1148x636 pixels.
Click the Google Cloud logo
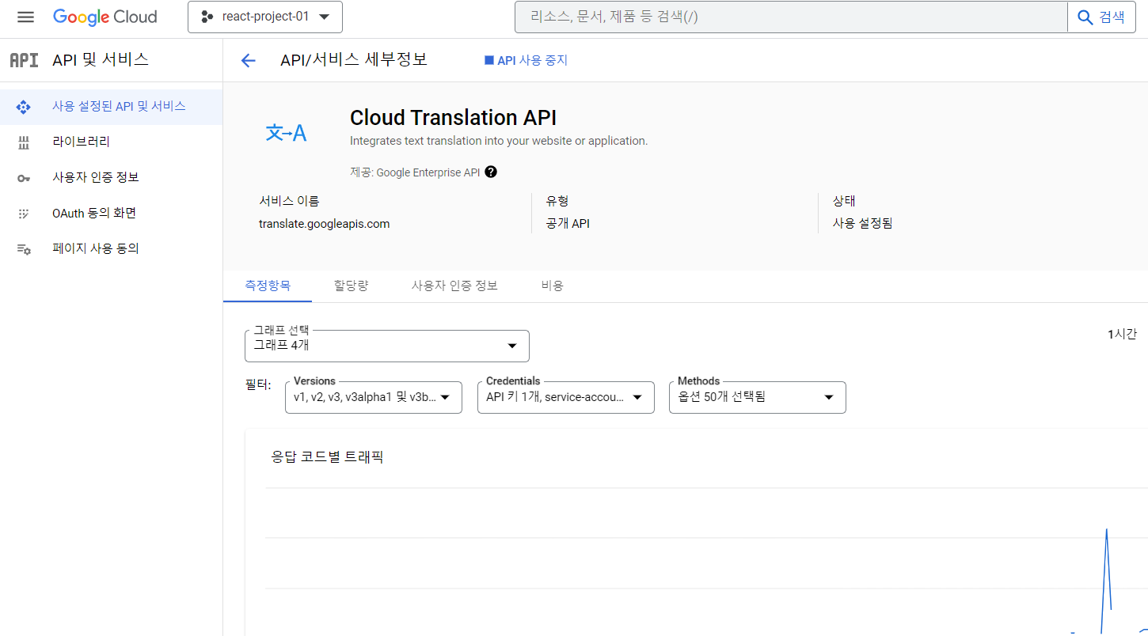[105, 17]
